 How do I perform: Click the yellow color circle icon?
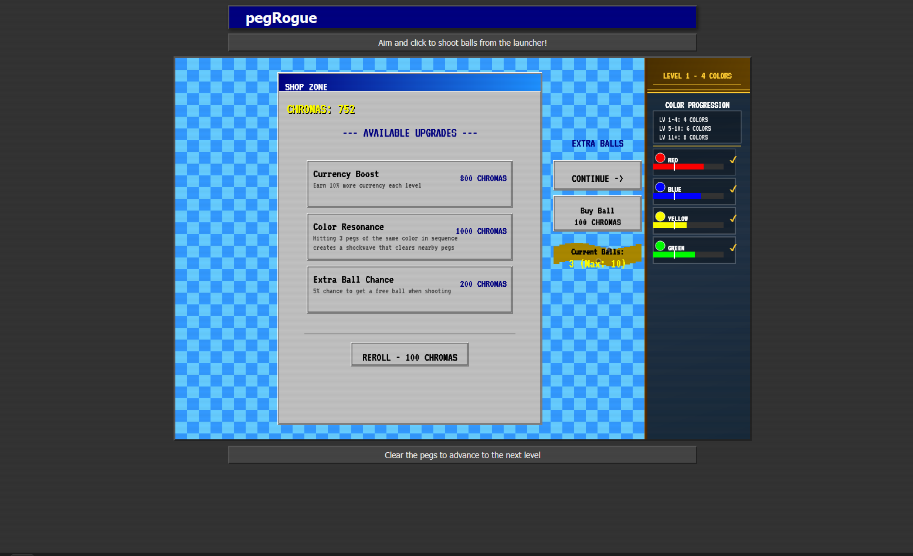[660, 216]
